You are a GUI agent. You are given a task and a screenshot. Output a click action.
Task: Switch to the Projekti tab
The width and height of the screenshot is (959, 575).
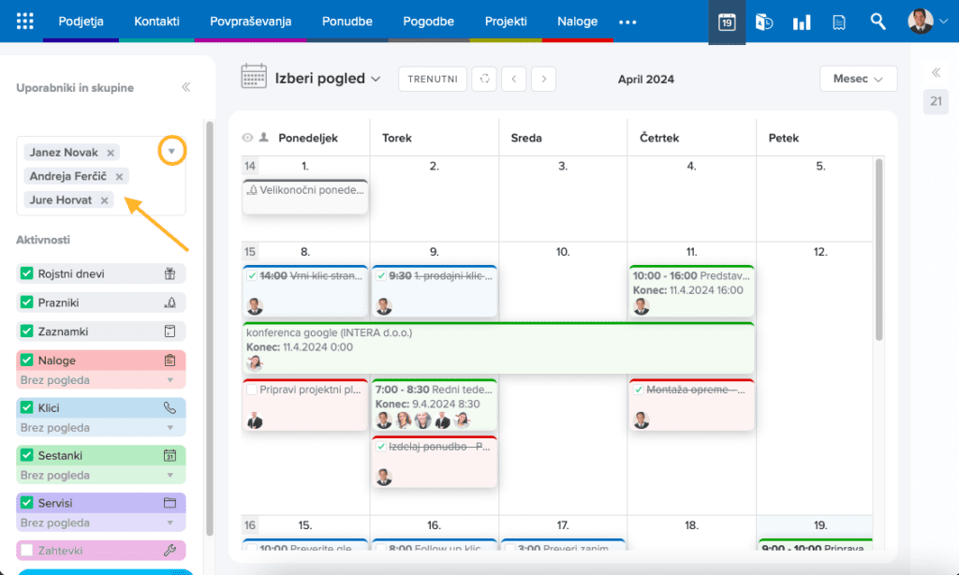tap(506, 21)
